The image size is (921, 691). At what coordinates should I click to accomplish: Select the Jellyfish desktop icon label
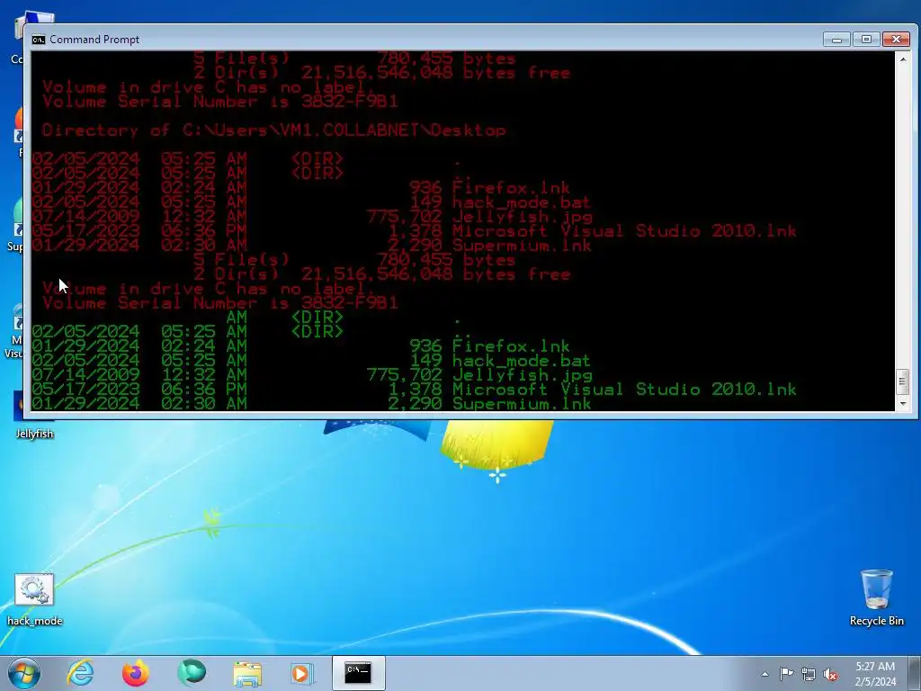click(35, 434)
